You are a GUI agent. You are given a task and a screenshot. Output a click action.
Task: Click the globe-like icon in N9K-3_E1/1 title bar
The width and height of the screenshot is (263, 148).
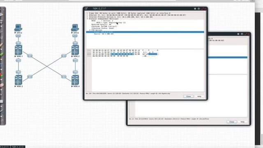coord(199,9)
